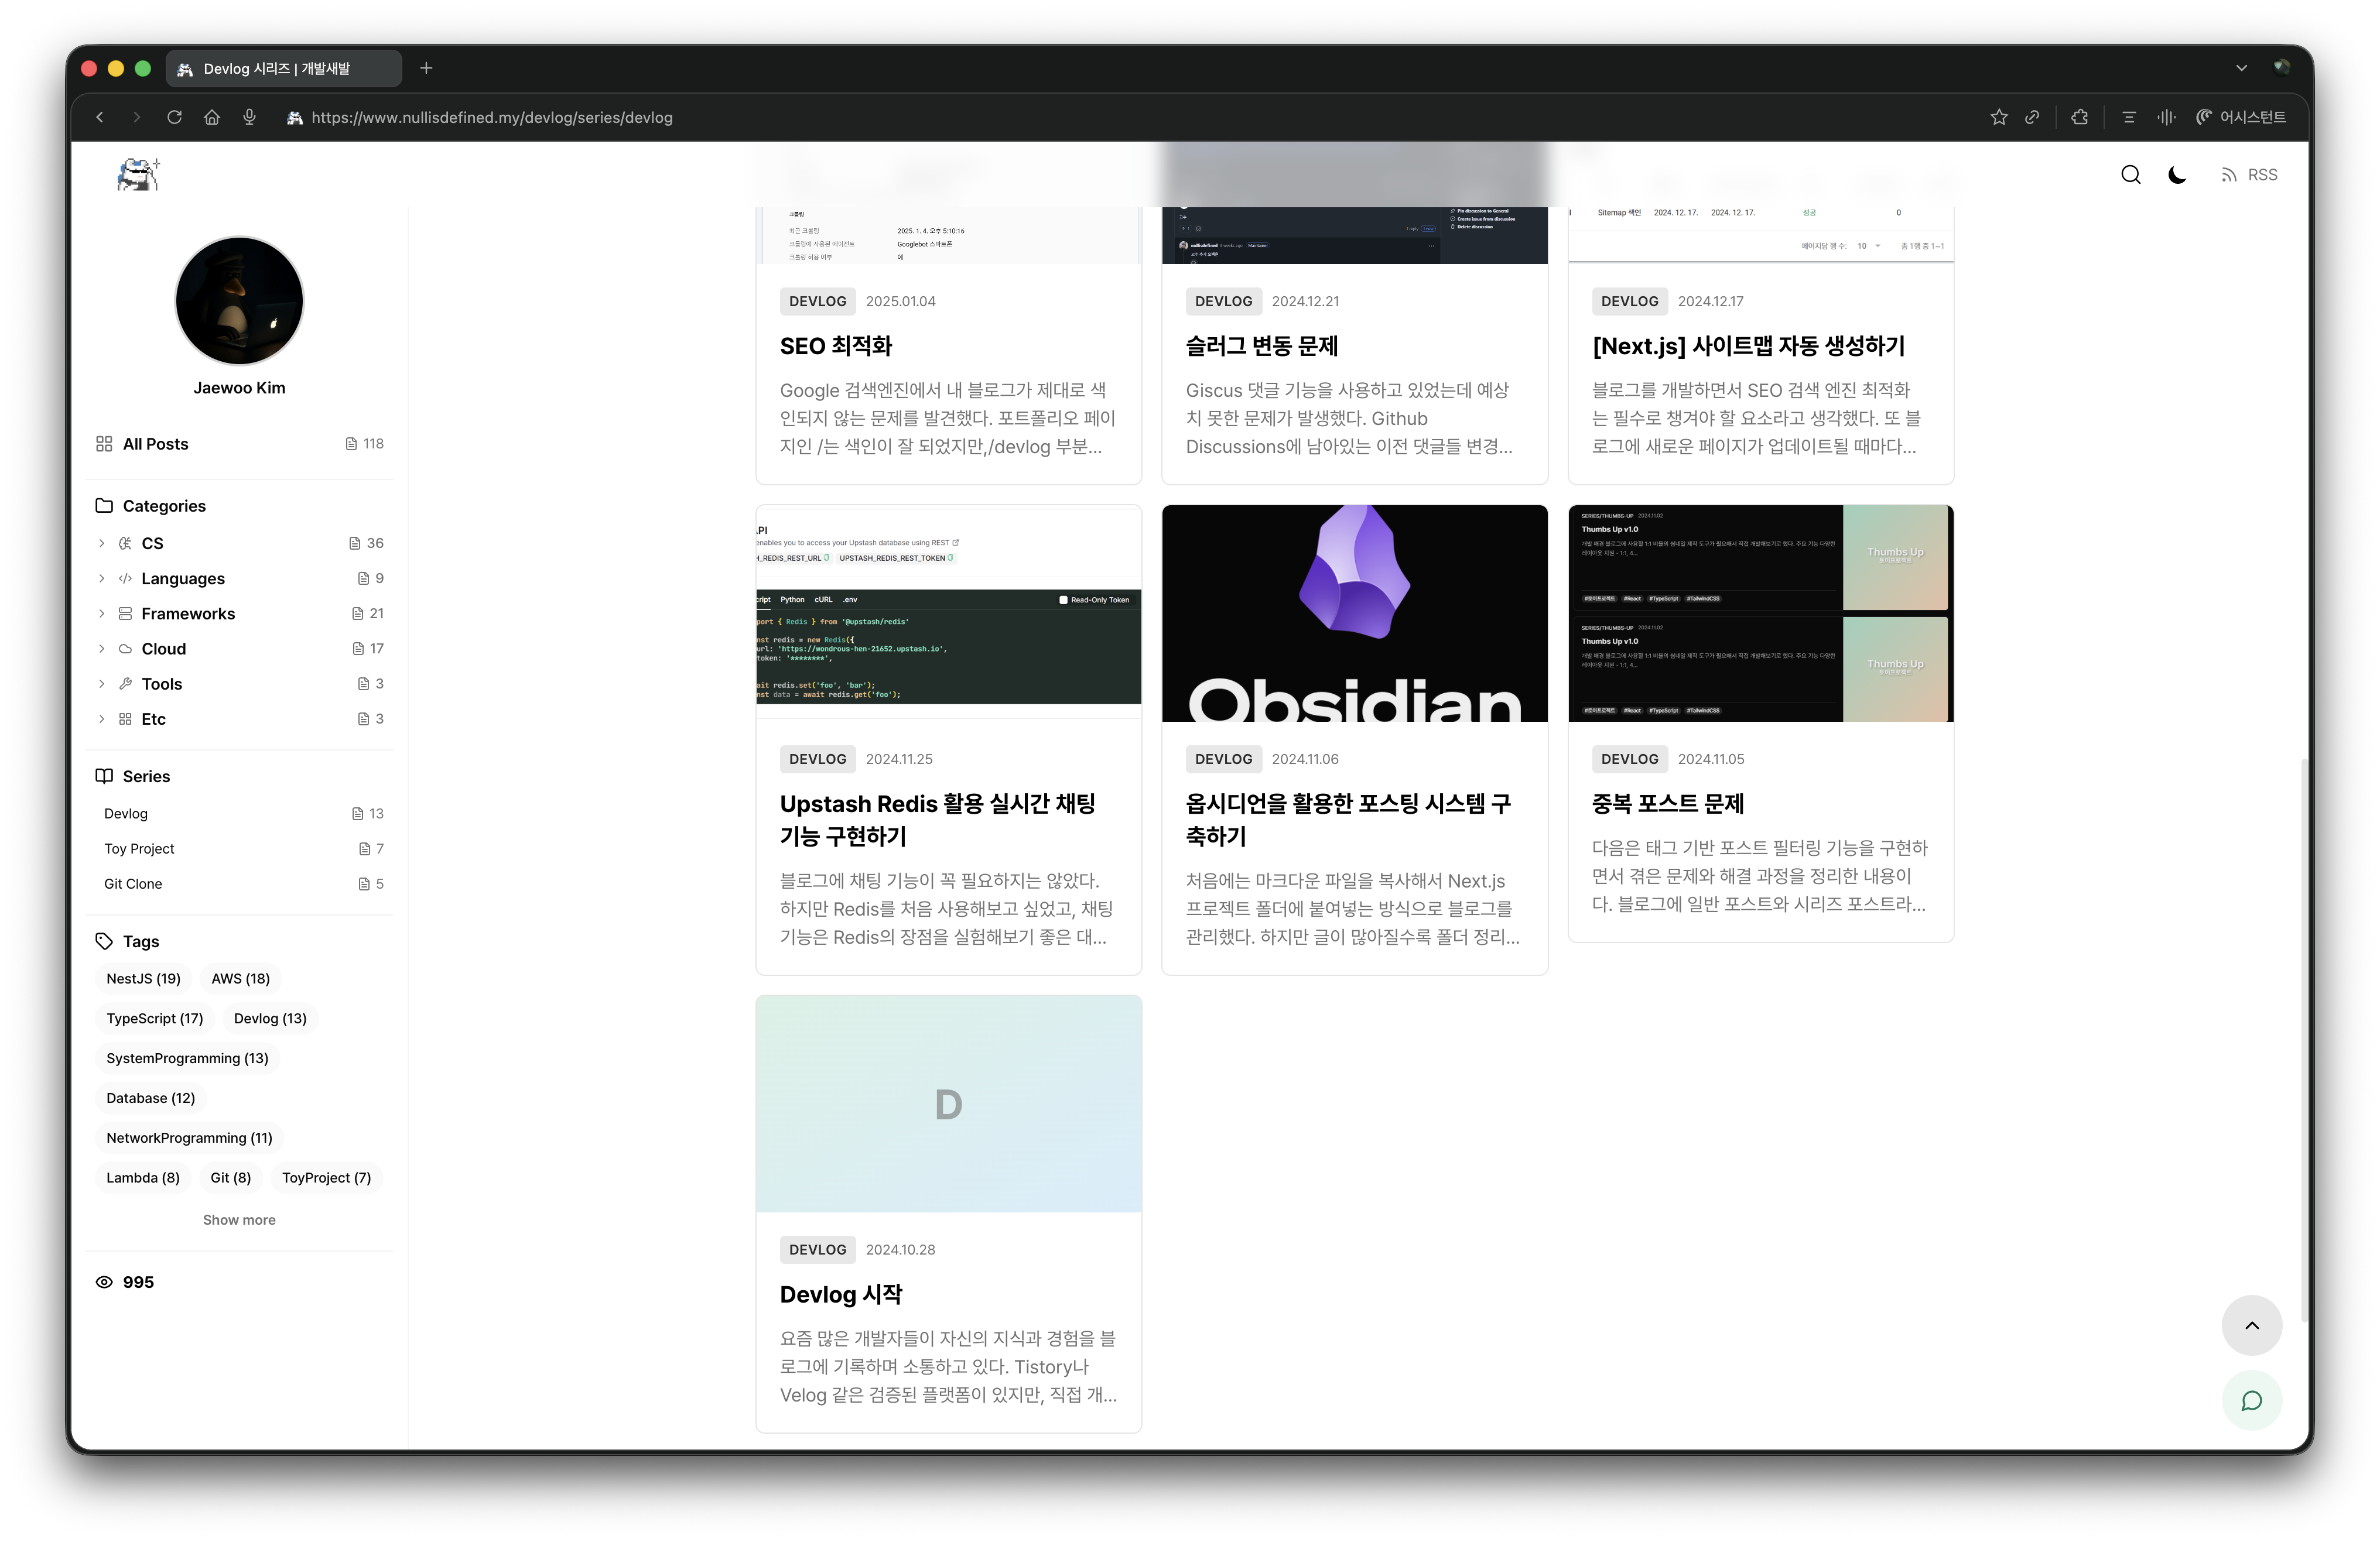This screenshot has width=2380, height=1542.
Task: Open All Posts in the sidebar
Action: (x=240, y=444)
